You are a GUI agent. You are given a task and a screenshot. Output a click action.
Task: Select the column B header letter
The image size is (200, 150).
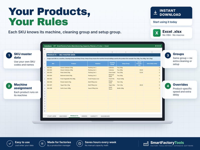pos(74,52)
